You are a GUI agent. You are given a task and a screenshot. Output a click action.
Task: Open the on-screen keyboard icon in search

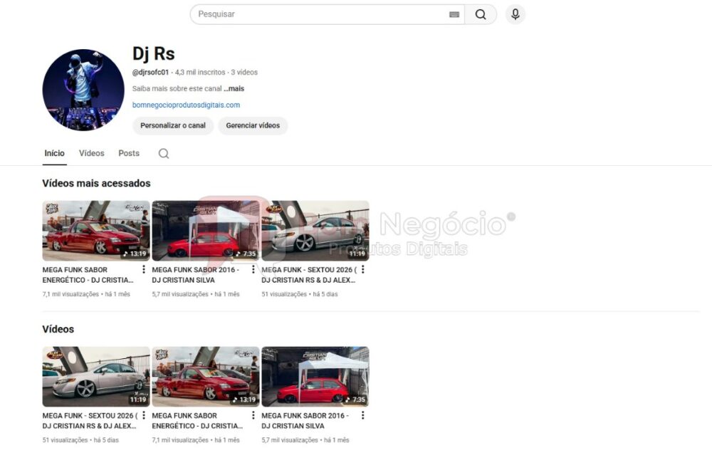(x=454, y=14)
